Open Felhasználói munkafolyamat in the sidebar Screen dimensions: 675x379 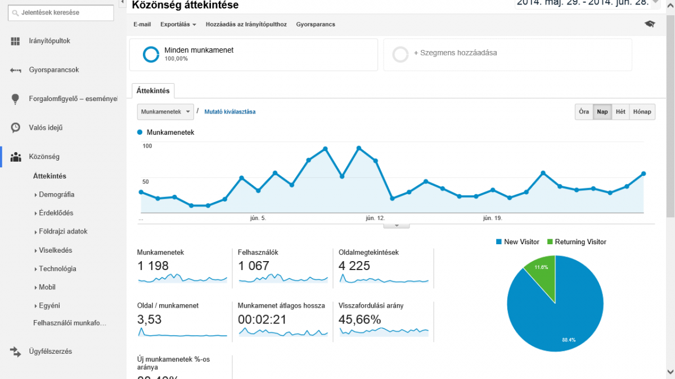coord(70,323)
